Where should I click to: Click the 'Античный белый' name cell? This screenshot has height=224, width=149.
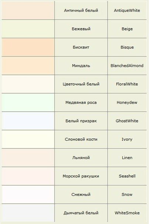(x=81, y=10)
